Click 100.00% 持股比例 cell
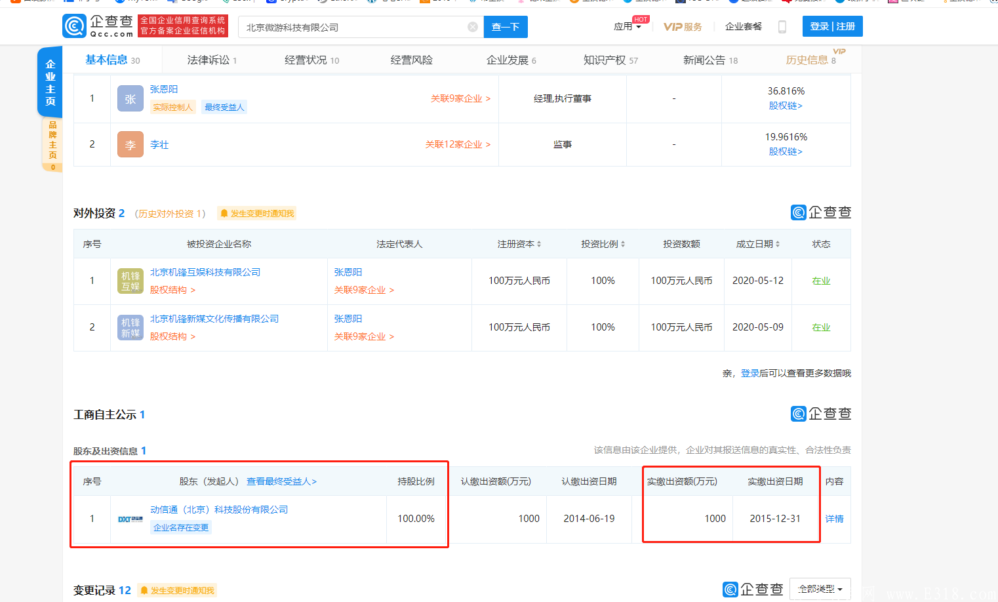 pos(416,519)
